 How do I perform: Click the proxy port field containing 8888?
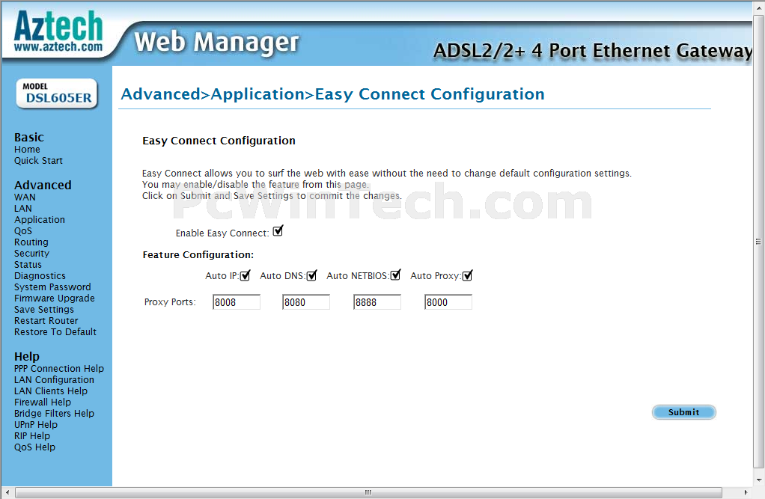pyautogui.click(x=377, y=302)
